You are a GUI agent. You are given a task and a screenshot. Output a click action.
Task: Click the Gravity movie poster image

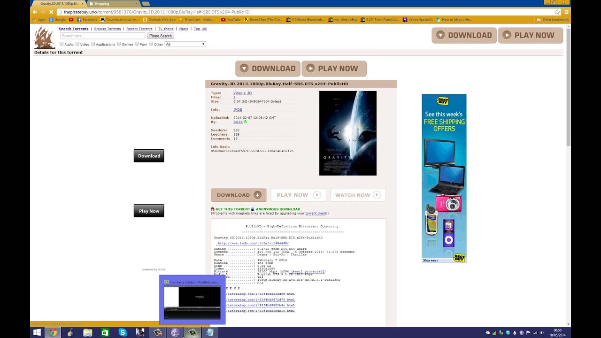[x=348, y=133]
